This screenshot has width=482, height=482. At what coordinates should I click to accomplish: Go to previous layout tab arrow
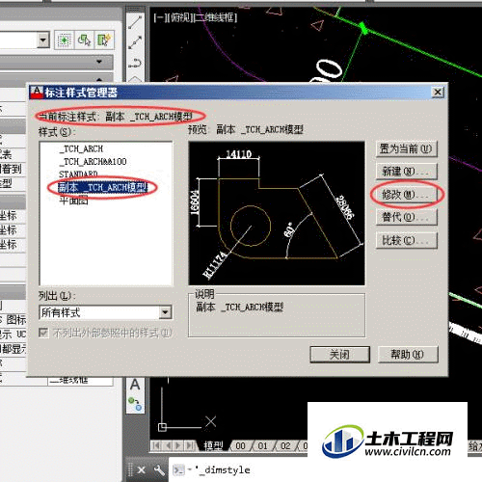168,445
